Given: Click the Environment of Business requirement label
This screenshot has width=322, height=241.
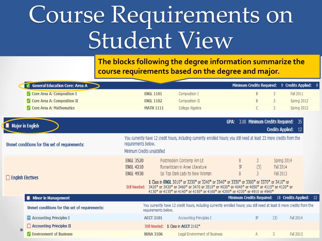Looking at the screenshot, I should click(52, 234).
